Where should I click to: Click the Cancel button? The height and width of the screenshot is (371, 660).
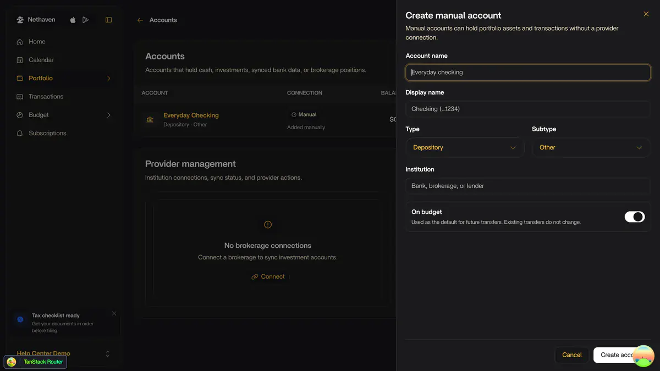click(x=572, y=355)
